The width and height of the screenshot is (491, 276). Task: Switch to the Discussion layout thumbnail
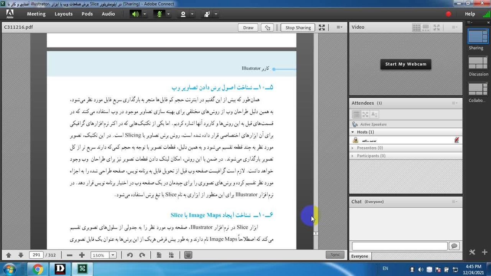click(x=478, y=63)
